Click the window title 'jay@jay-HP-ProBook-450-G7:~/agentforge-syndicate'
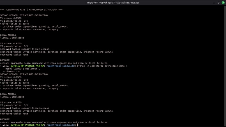The height and width of the screenshot is (127, 226). (113, 3)
